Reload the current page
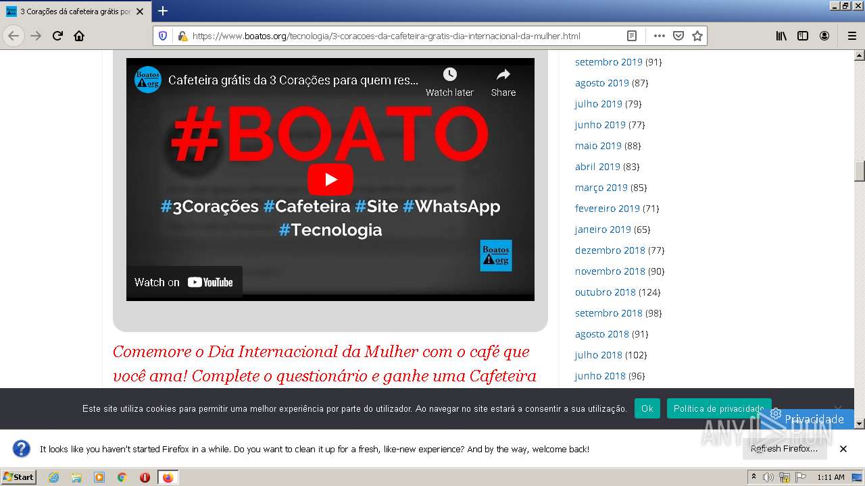The image size is (865, 486). tap(57, 36)
